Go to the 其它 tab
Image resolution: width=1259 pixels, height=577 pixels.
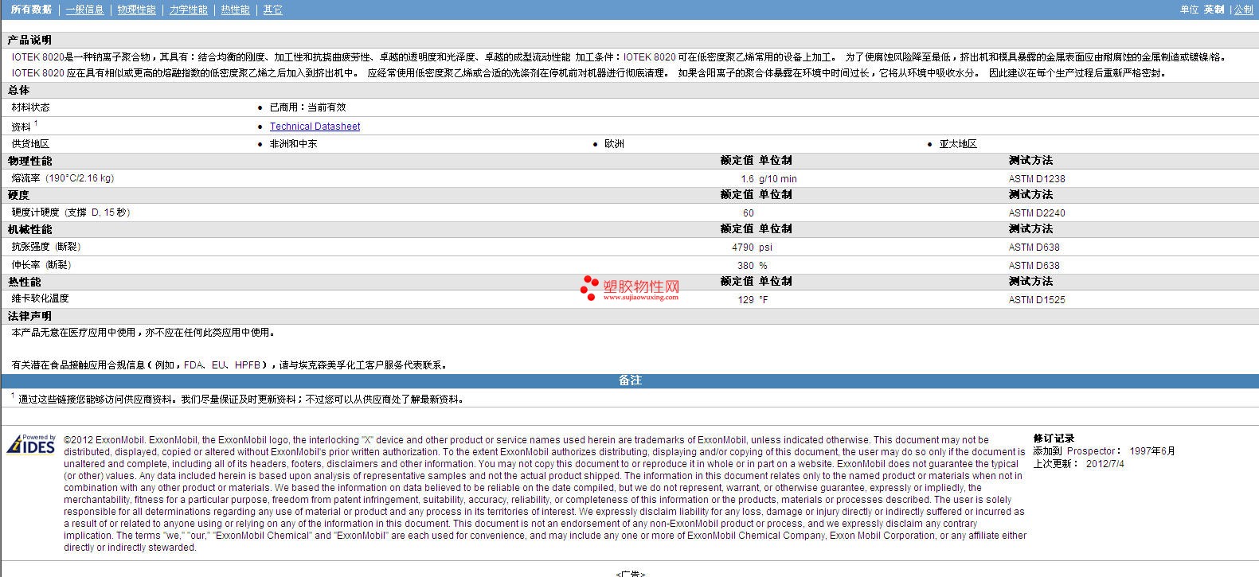(272, 10)
